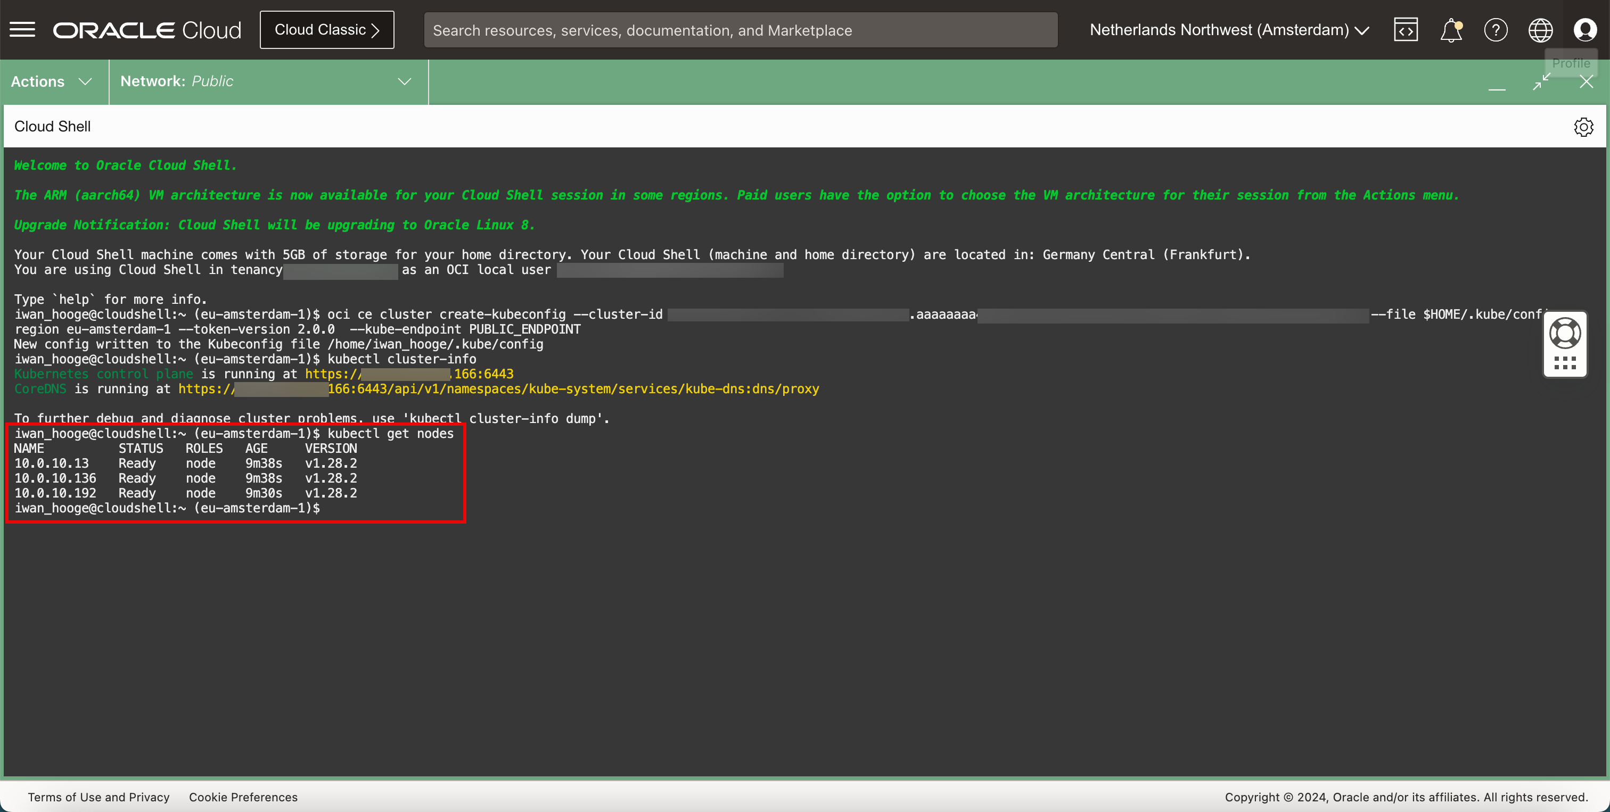Click the Cloud Classic button
The height and width of the screenshot is (812, 1610).
coord(327,29)
